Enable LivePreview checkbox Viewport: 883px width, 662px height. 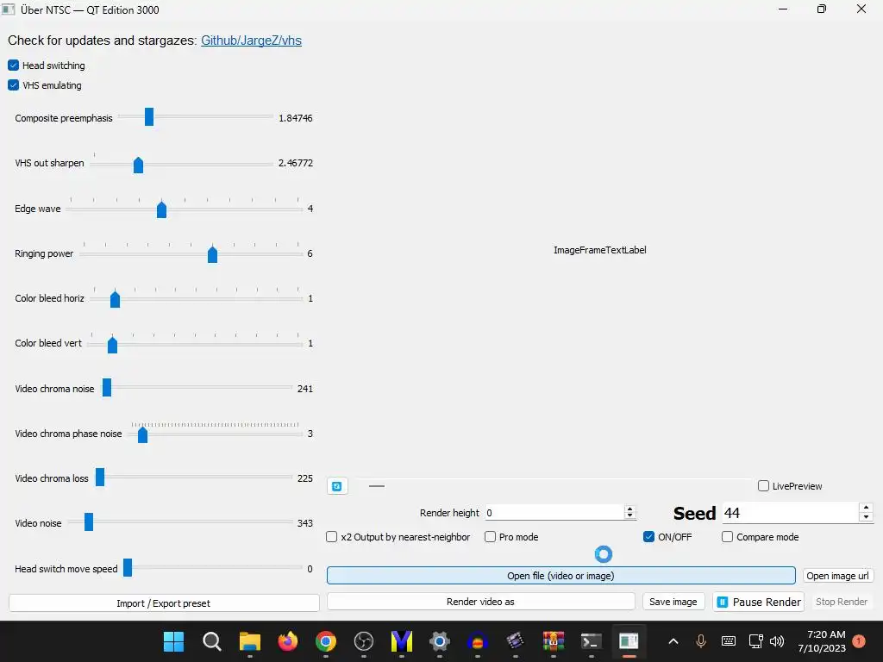(x=764, y=486)
